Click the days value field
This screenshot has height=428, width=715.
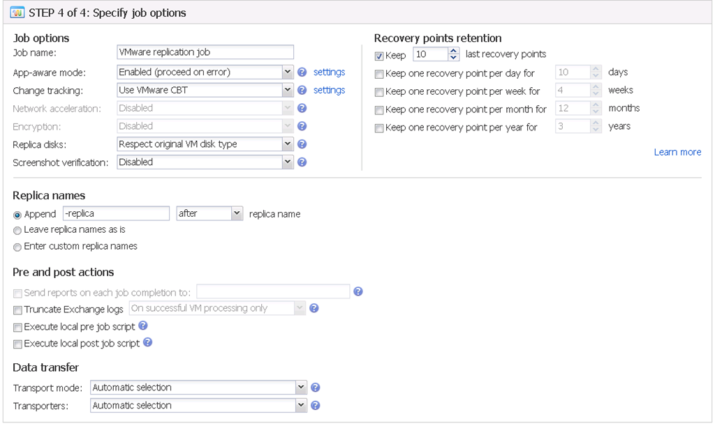point(573,72)
